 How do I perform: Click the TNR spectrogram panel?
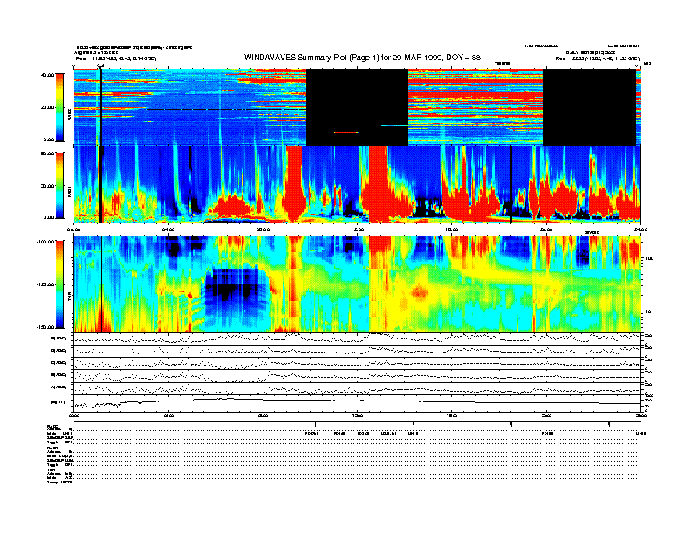357,284
